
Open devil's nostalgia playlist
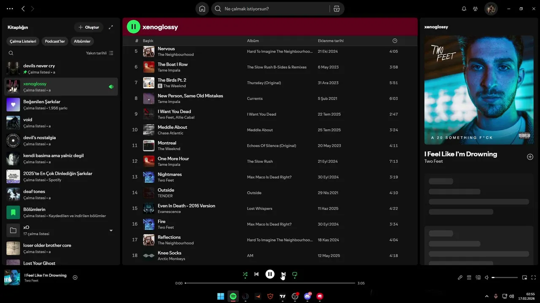(x=61, y=141)
